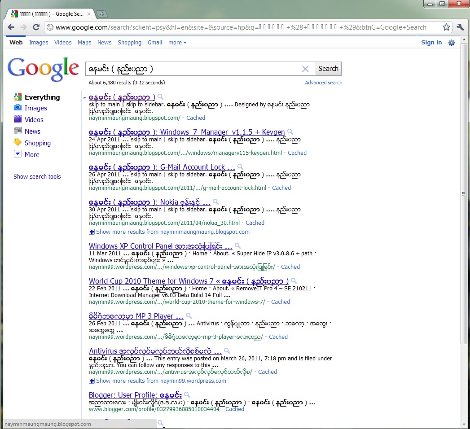The image size is (470, 429).
Task: Open Cached link for windows7managerv115-keygen.html
Action: pos(297,153)
